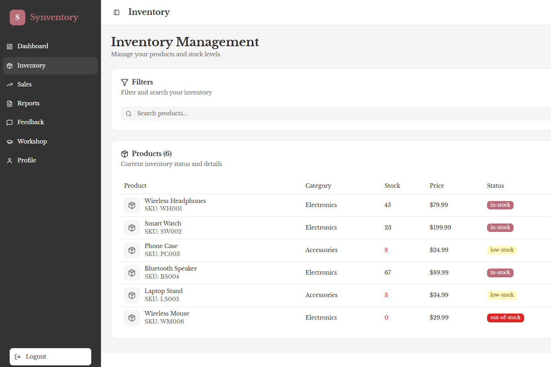Click the Stock column header
This screenshot has width=551, height=367.
point(392,186)
